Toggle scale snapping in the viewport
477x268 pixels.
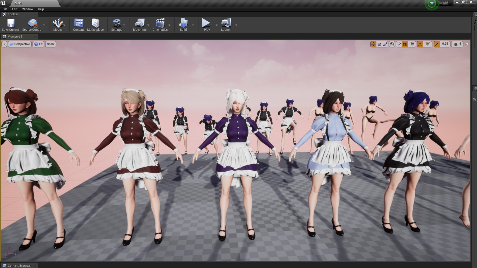click(x=436, y=44)
